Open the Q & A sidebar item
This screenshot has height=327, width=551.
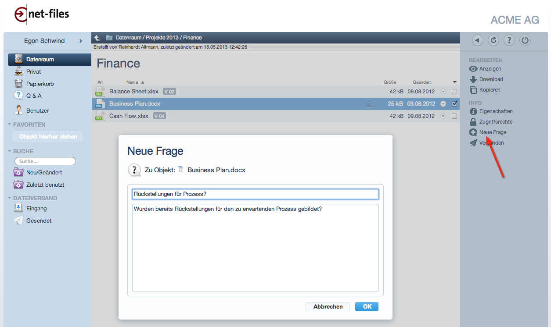(34, 96)
